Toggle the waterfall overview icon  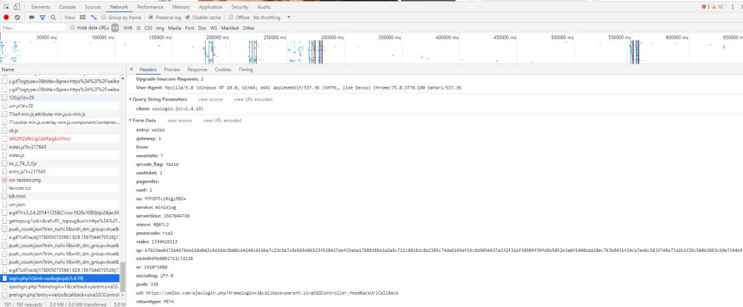click(94, 17)
